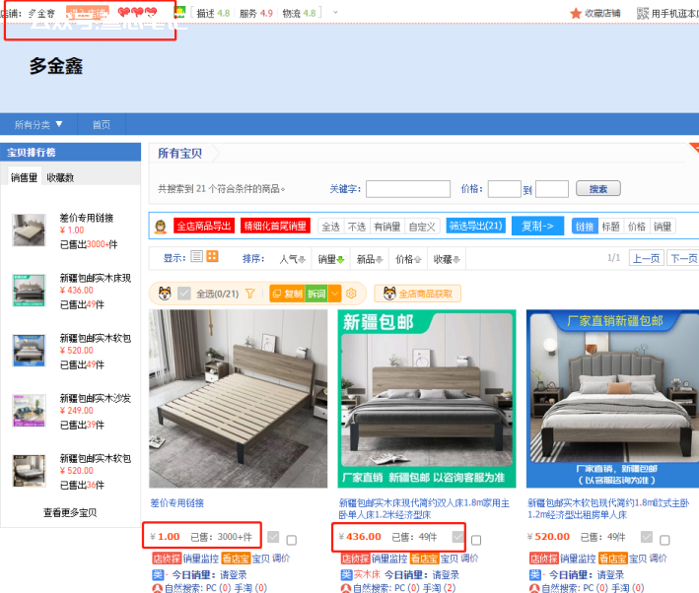Select the 不选 option

coord(357,227)
